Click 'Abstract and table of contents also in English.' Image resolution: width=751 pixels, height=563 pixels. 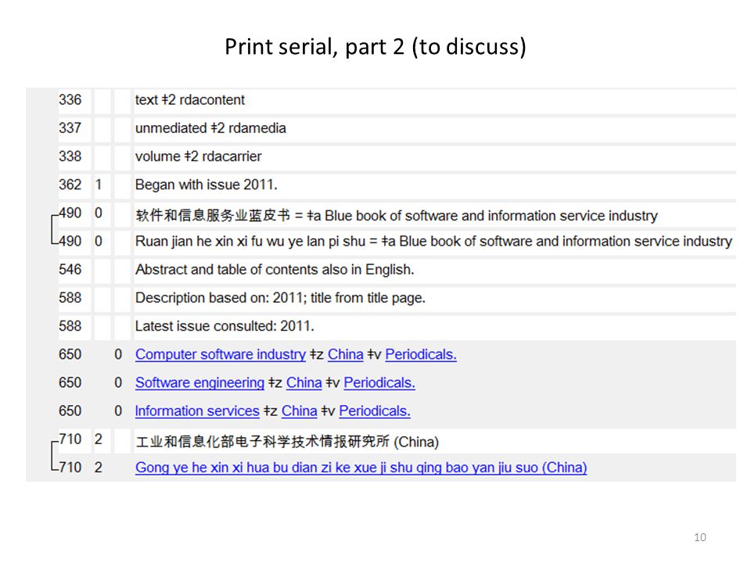tap(275, 270)
